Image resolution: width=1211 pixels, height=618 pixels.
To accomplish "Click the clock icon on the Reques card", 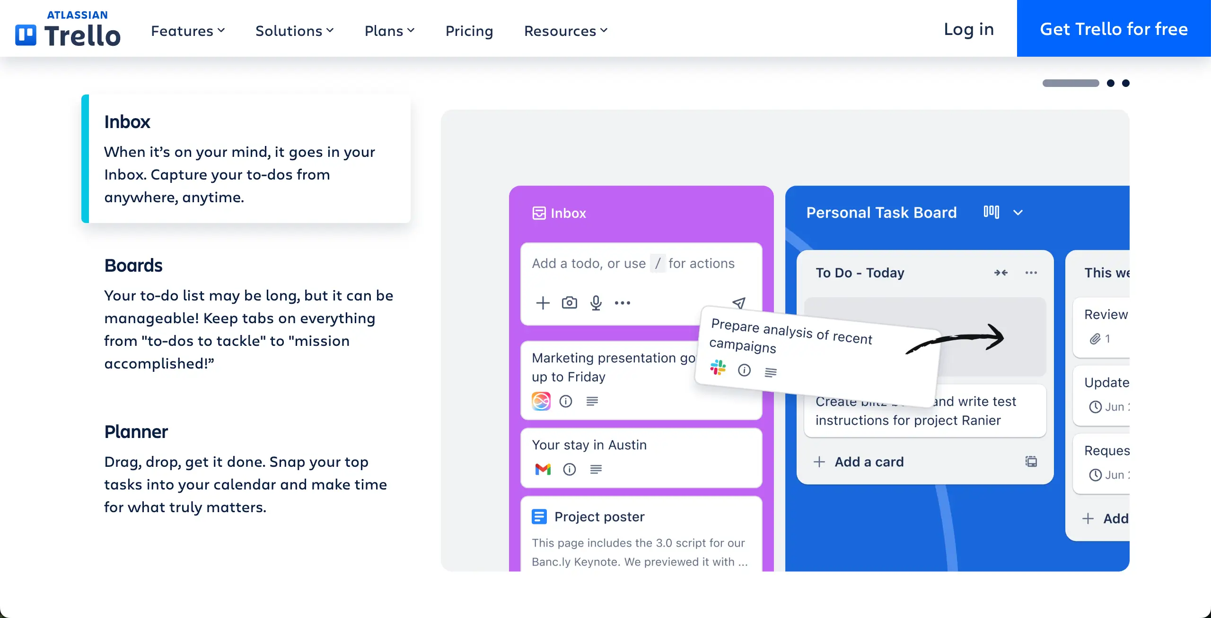I will pos(1096,475).
